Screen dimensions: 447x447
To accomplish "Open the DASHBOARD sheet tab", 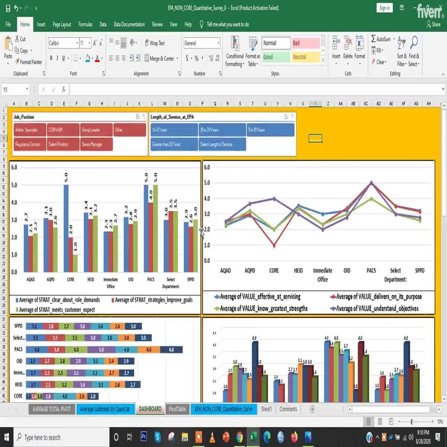I will click(150, 409).
